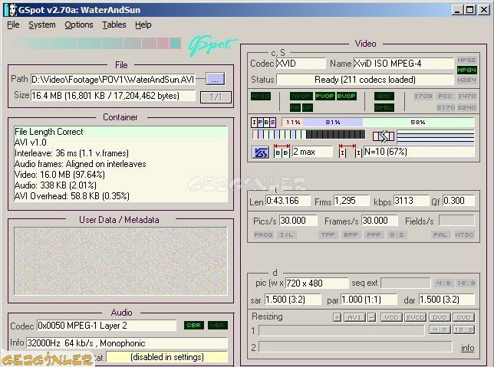Click the TFF field order indicator
This screenshot has width=494, height=367.
click(328, 234)
